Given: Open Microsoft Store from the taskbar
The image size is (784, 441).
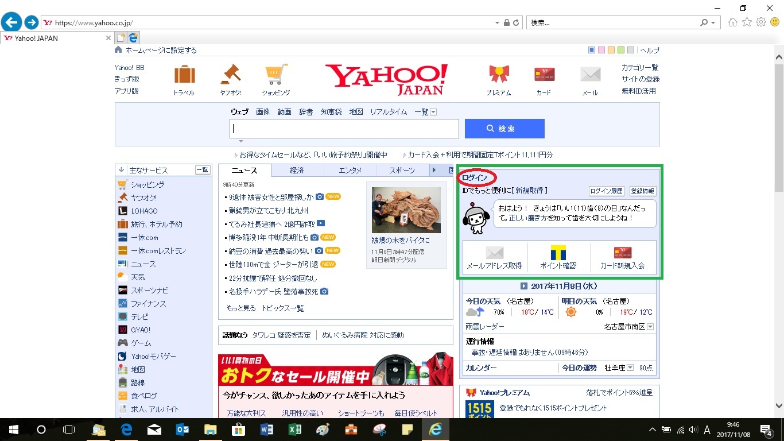Looking at the screenshot, I should (x=239, y=430).
